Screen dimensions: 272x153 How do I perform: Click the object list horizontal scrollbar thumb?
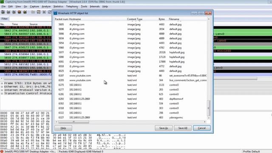74,122
